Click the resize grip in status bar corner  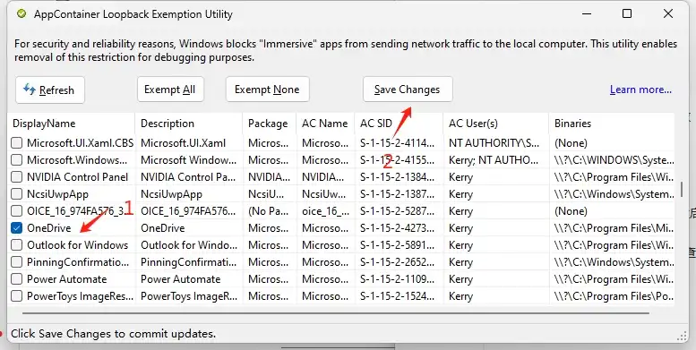(683, 336)
